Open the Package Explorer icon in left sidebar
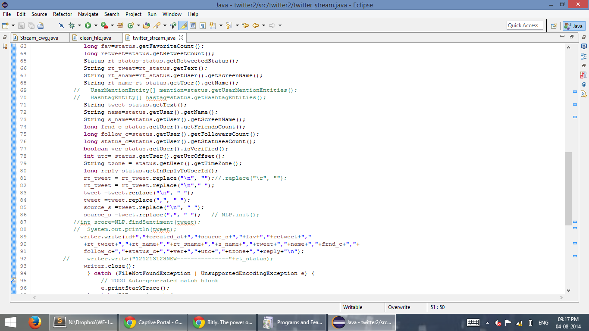Screen dimensions: 589x331 5,46
